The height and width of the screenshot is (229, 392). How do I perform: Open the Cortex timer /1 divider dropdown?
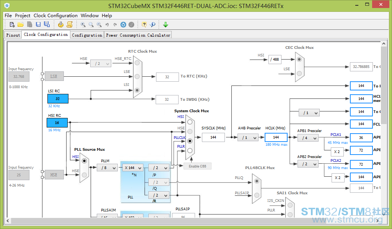309,113
